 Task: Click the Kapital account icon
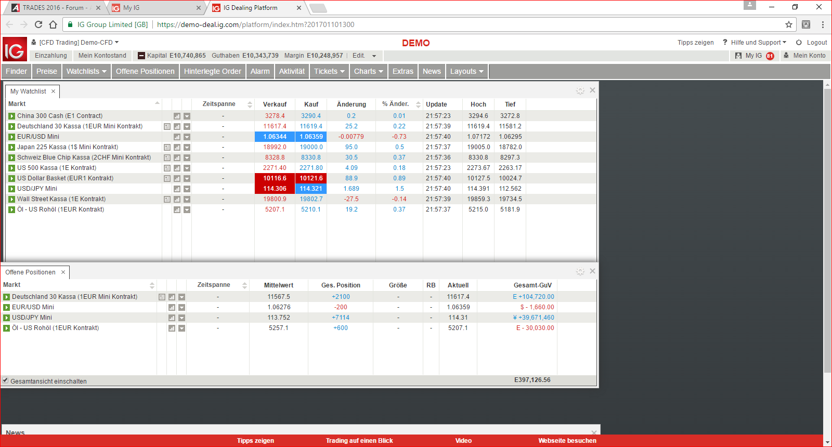141,56
